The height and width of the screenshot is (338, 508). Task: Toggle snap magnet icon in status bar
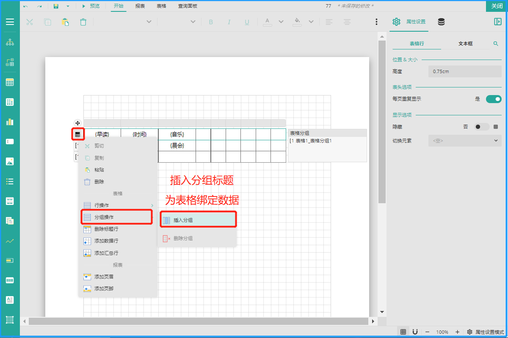415,332
